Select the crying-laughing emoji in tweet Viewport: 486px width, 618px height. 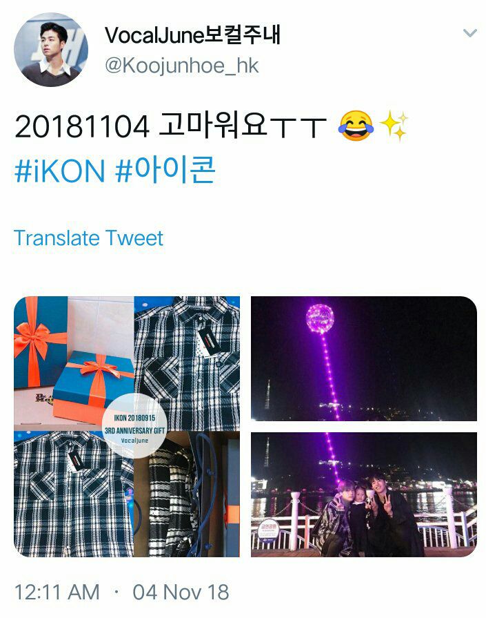pos(356,126)
